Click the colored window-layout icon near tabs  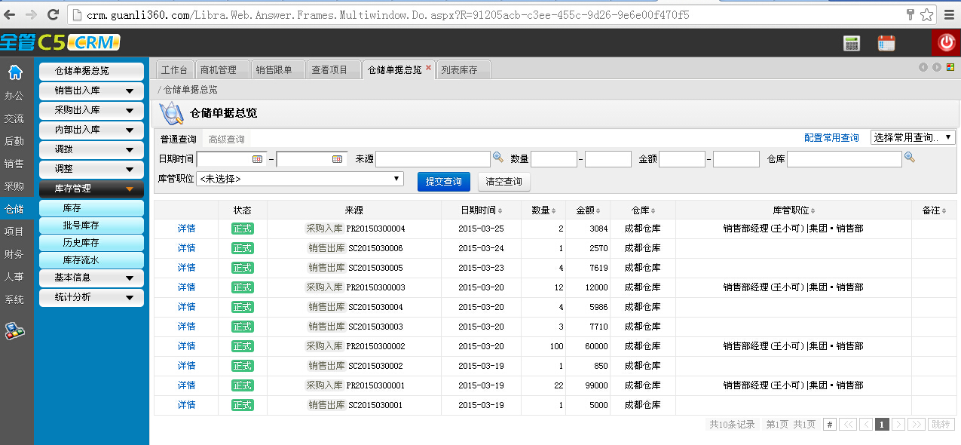[x=950, y=67]
